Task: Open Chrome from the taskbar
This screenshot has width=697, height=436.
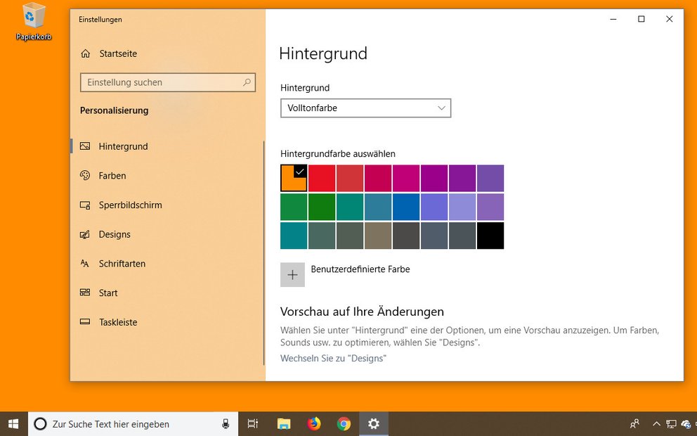Action: tap(344, 423)
